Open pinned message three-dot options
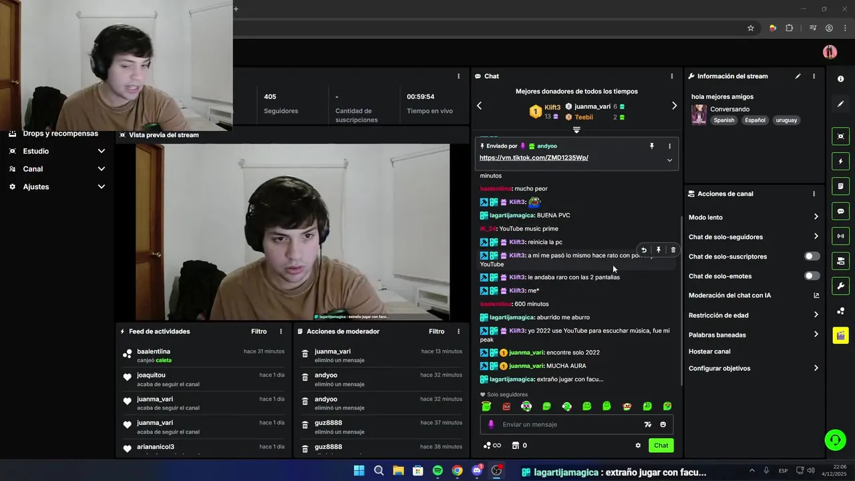The height and width of the screenshot is (481, 855). (669, 146)
